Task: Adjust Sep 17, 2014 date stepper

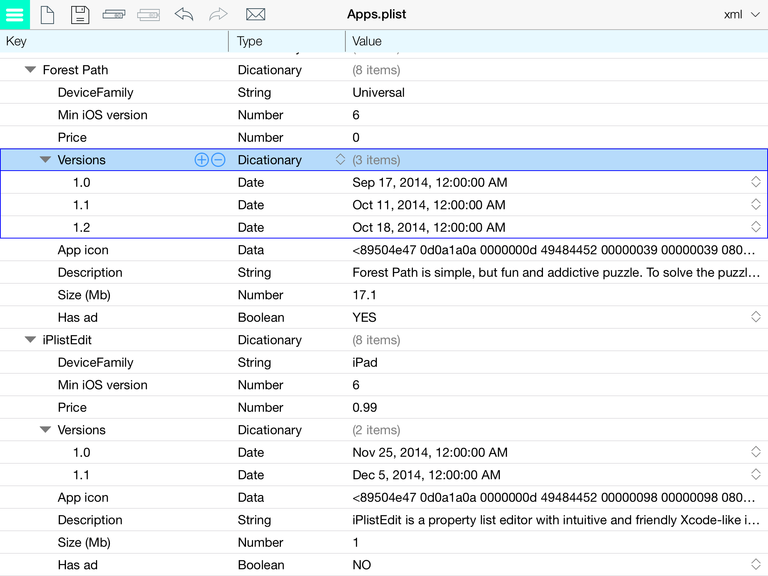Action: [x=756, y=182]
